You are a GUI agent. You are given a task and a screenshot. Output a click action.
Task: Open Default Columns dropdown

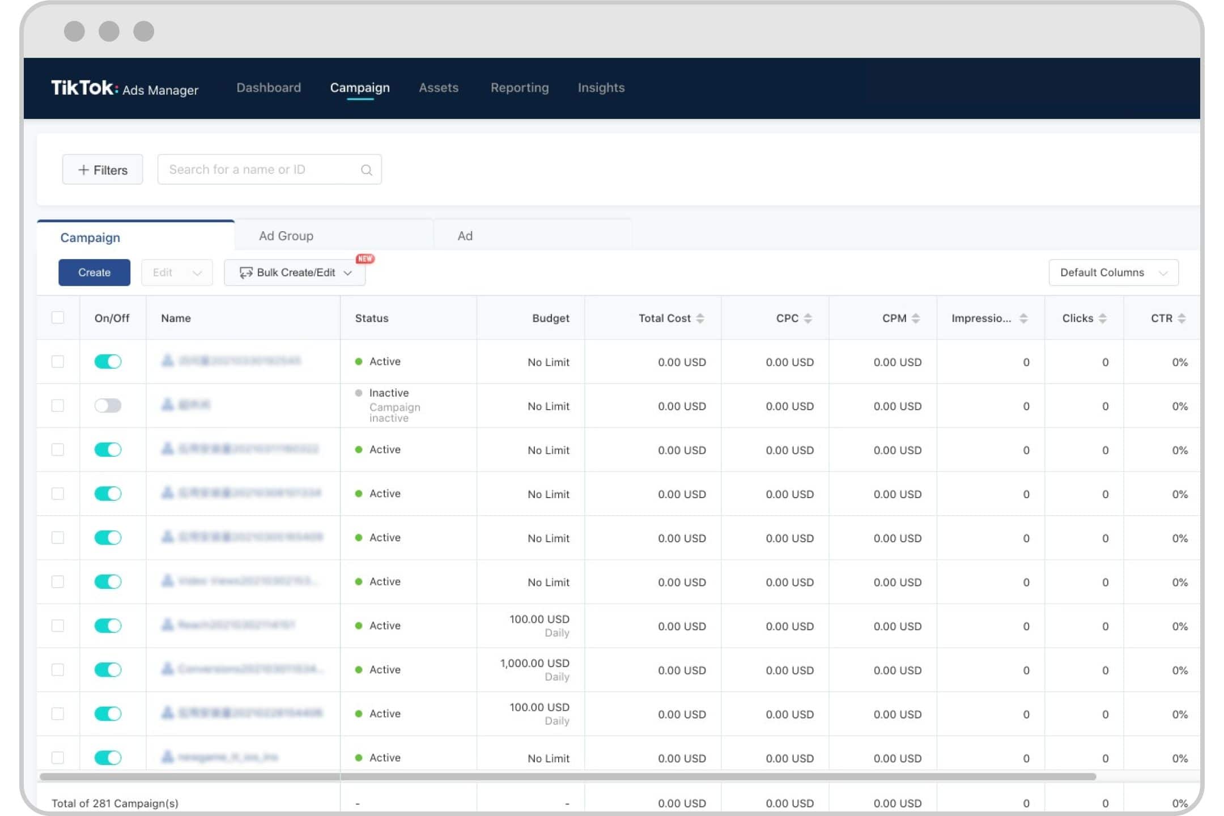[x=1113, y=273]
